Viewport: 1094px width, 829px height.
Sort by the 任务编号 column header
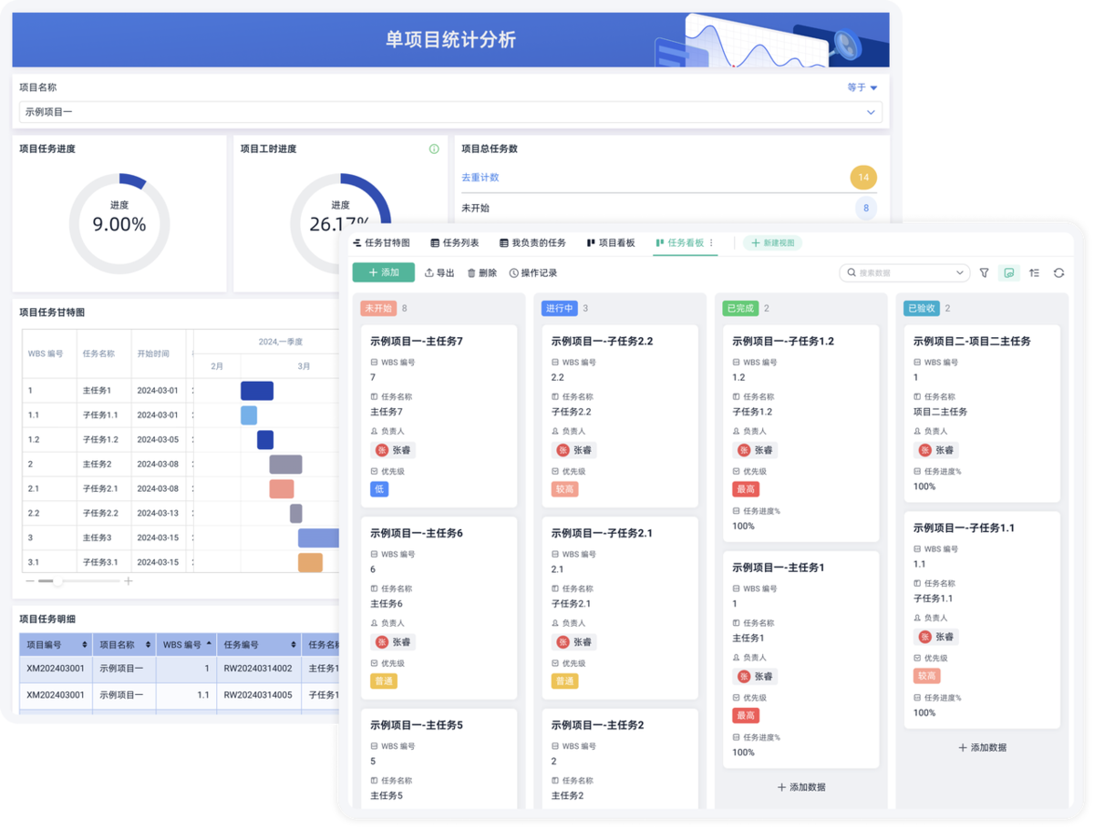(259, 644)
